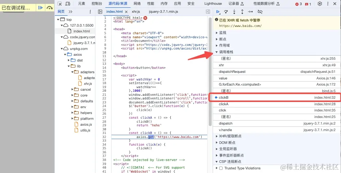This screenshot has height=173, width=341.
Task: Collapse the unpkg.com domain node
Action: (x=62, y=49)
